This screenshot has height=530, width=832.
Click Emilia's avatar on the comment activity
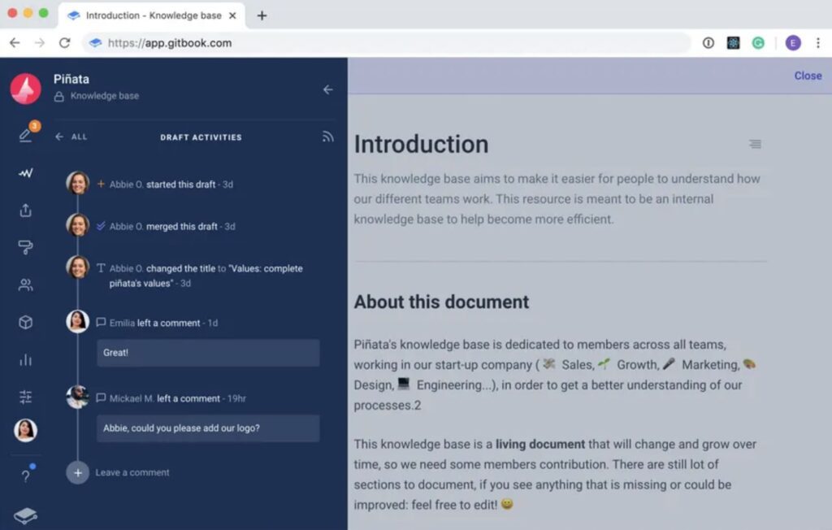tap(77, 321)
